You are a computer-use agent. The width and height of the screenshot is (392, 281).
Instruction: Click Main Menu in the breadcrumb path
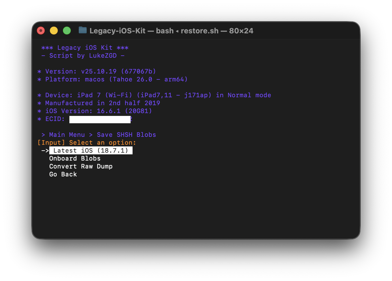[x=67, y=135]
